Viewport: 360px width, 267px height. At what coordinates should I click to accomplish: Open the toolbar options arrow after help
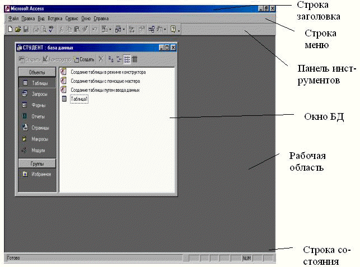tap(179, 30)
